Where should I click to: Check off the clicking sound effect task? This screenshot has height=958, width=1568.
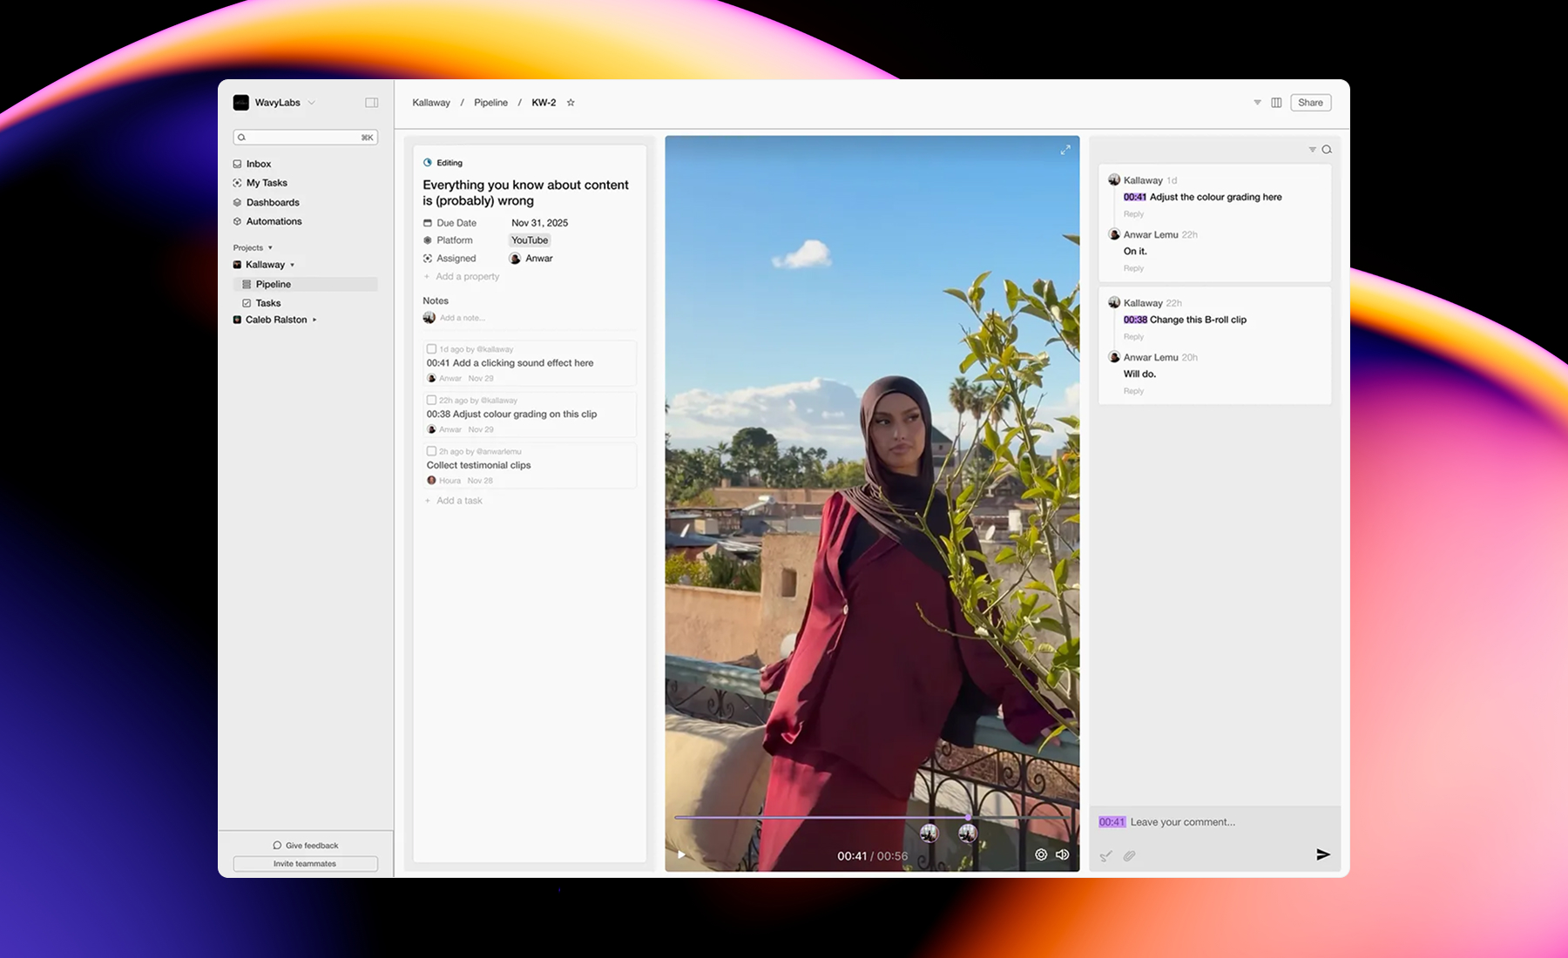(x=431, y=349)
